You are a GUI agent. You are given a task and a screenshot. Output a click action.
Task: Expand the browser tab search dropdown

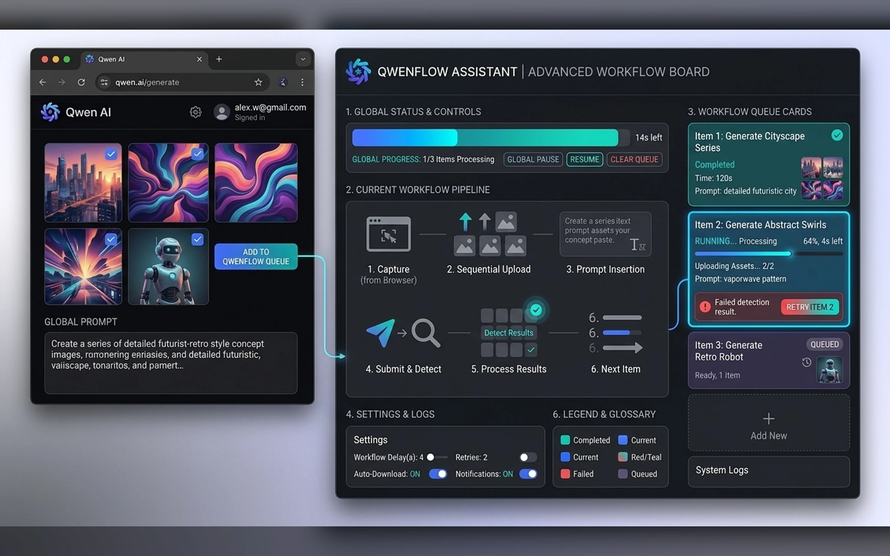coord(303,59)
